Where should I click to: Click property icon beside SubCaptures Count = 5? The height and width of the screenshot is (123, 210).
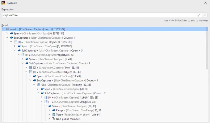pos(19,50)
